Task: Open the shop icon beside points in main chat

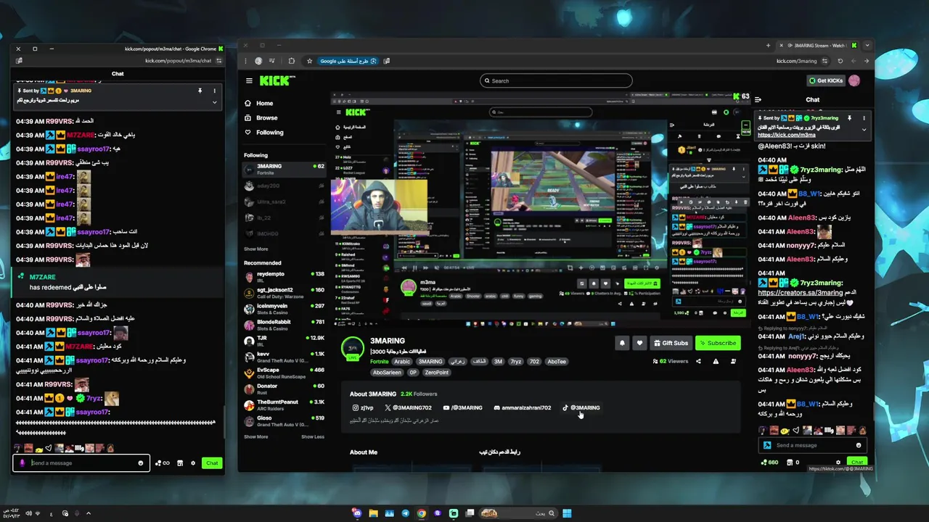Action: coord(788,462)
